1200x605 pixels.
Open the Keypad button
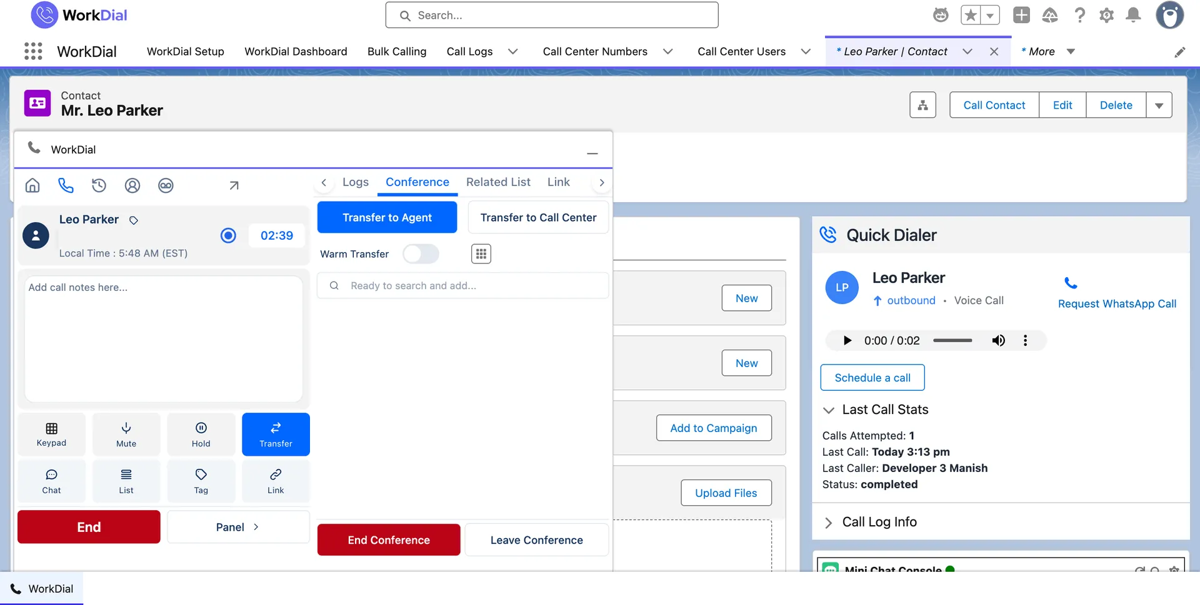pos(51,435)
